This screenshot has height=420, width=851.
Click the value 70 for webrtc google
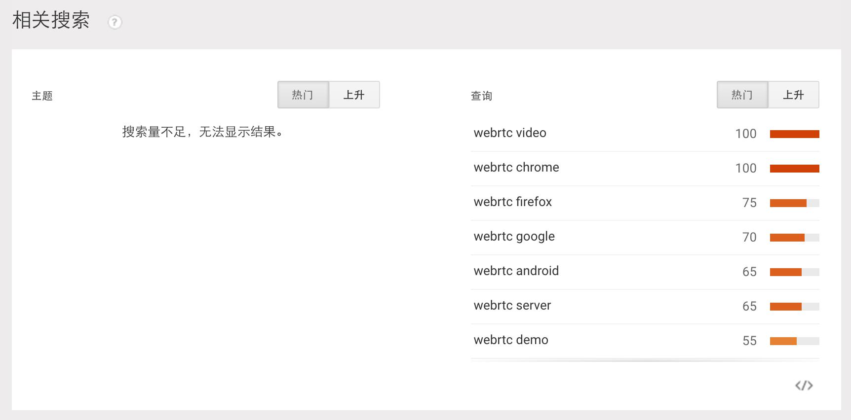tap(749, 237)
